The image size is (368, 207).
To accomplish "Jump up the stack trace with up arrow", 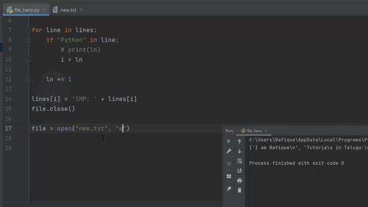I will click(239, 141).
